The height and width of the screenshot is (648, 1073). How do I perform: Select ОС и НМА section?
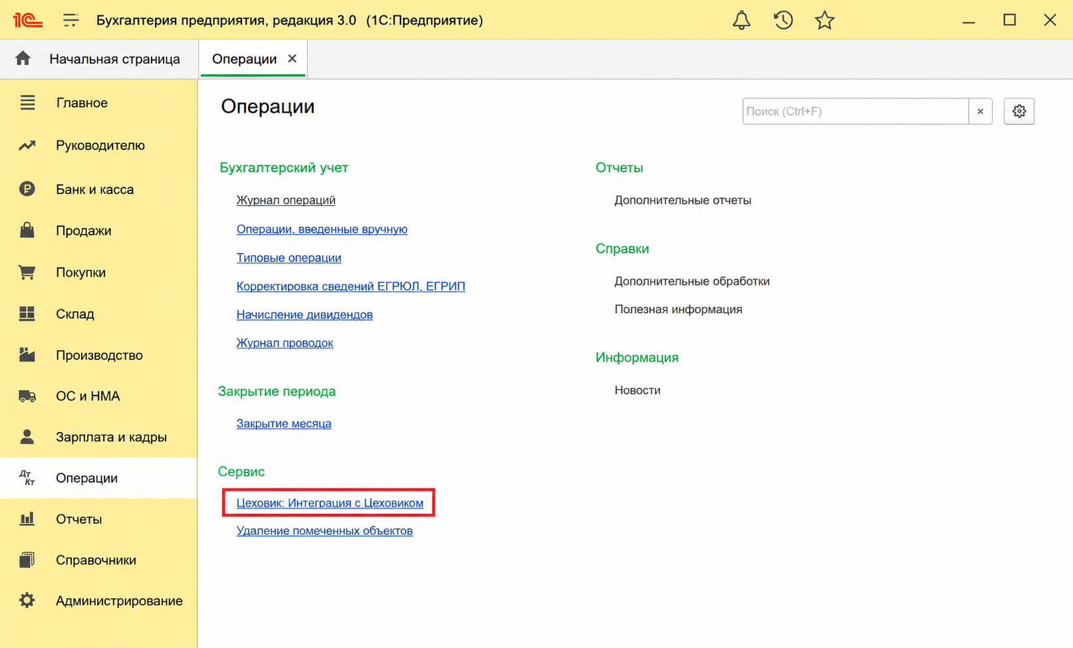click(88, 396)
